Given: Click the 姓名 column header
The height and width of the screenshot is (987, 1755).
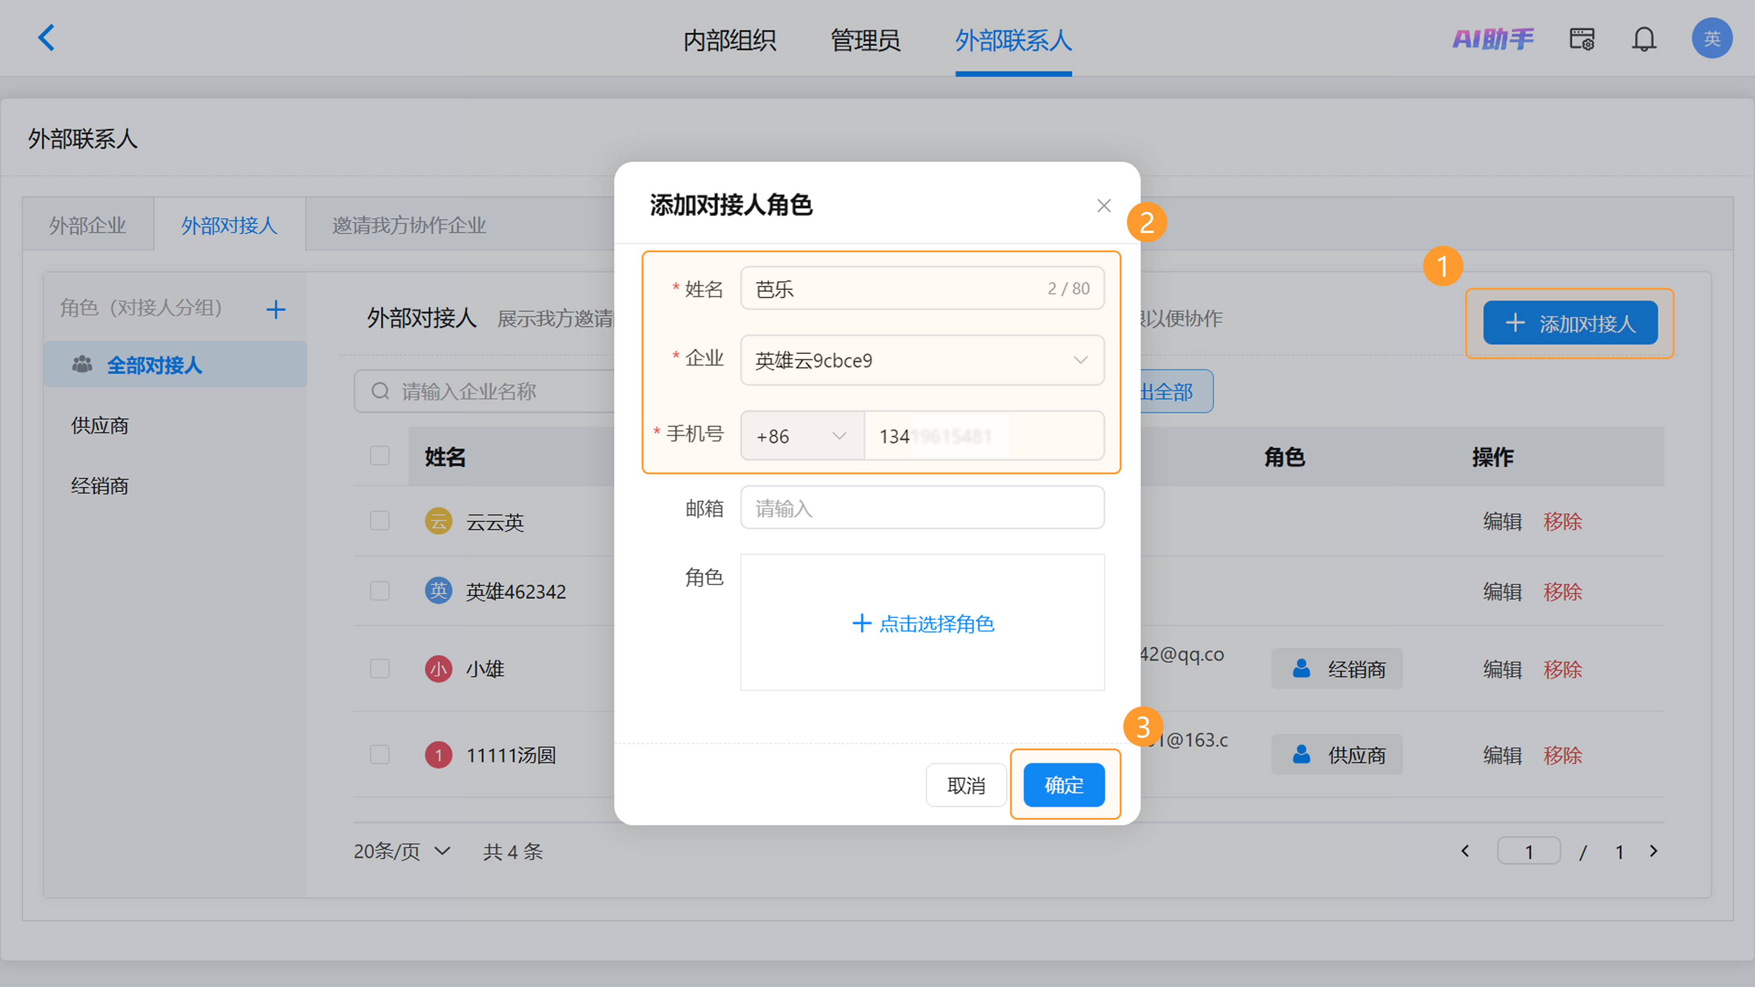Looking at the screenshot, I should tap(446, 456).
